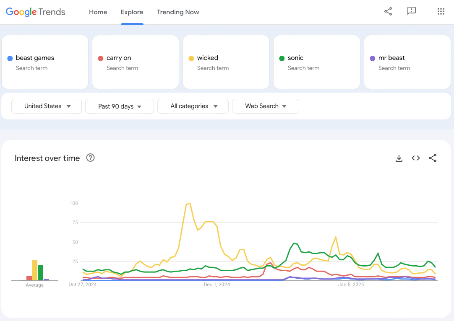Open the send feedback icon
The image size is (454, 321).
[412, 11]
